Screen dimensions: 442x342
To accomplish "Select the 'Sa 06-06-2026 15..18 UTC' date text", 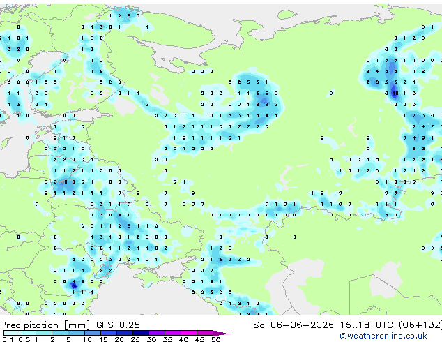I will (323, 325).
